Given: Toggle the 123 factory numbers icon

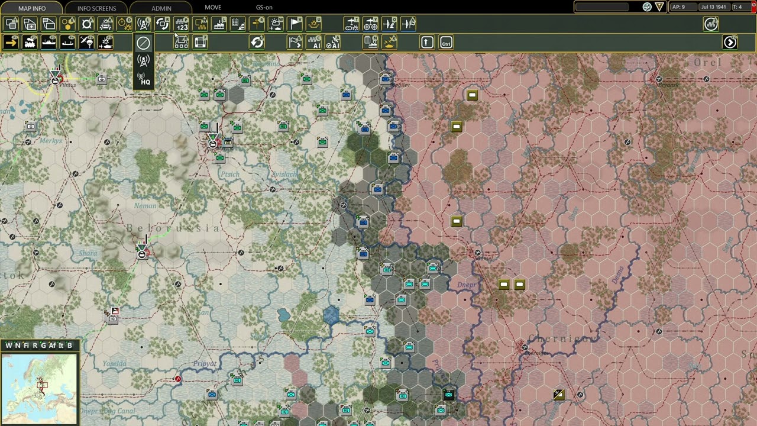Looking at the screenshot, I should pyautogui.click(x=182, y=24).
